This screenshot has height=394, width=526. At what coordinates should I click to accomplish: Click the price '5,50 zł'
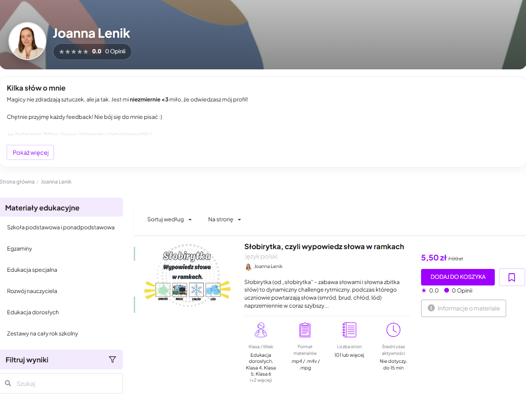point(434,258)
